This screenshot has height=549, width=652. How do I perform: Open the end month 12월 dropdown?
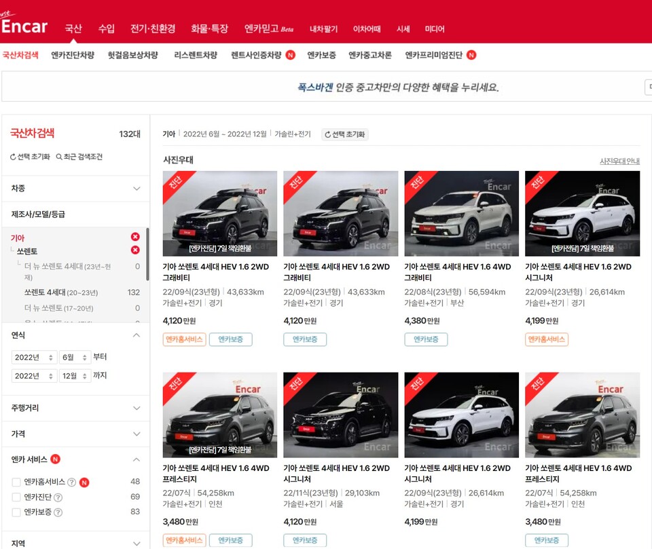point(75,376)
